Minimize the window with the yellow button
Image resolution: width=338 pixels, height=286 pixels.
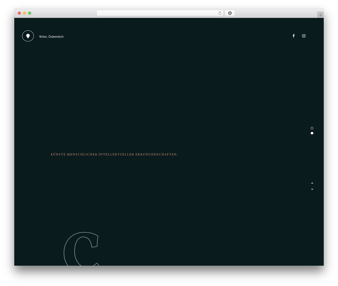point(24,13)
